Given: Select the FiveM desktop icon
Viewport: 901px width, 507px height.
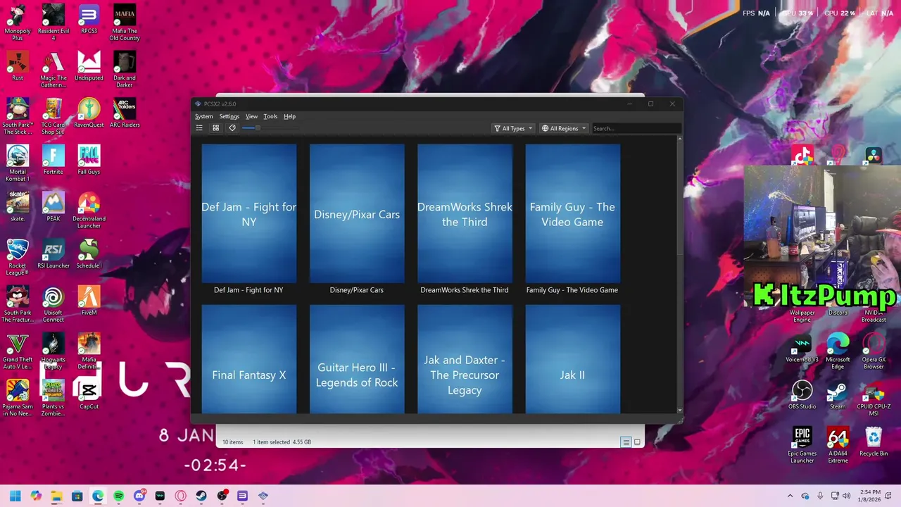Looking at the screenshot, I should 89,301.
